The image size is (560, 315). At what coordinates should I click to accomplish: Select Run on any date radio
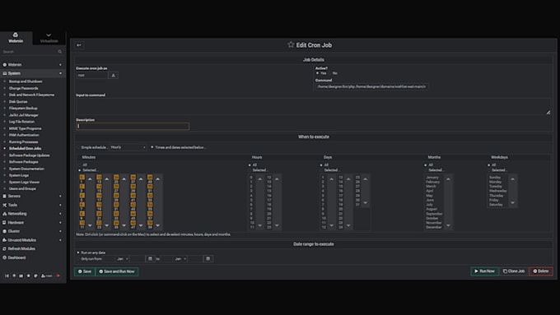tap(78, 252)
